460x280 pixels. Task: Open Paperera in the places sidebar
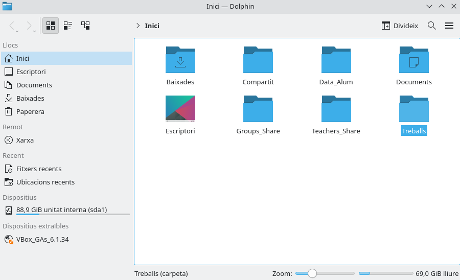(x=30, y=111)
